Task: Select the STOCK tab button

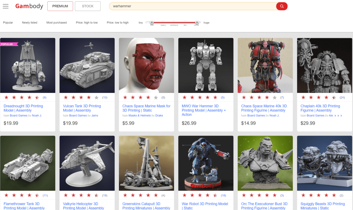Action: pos(88,6)
